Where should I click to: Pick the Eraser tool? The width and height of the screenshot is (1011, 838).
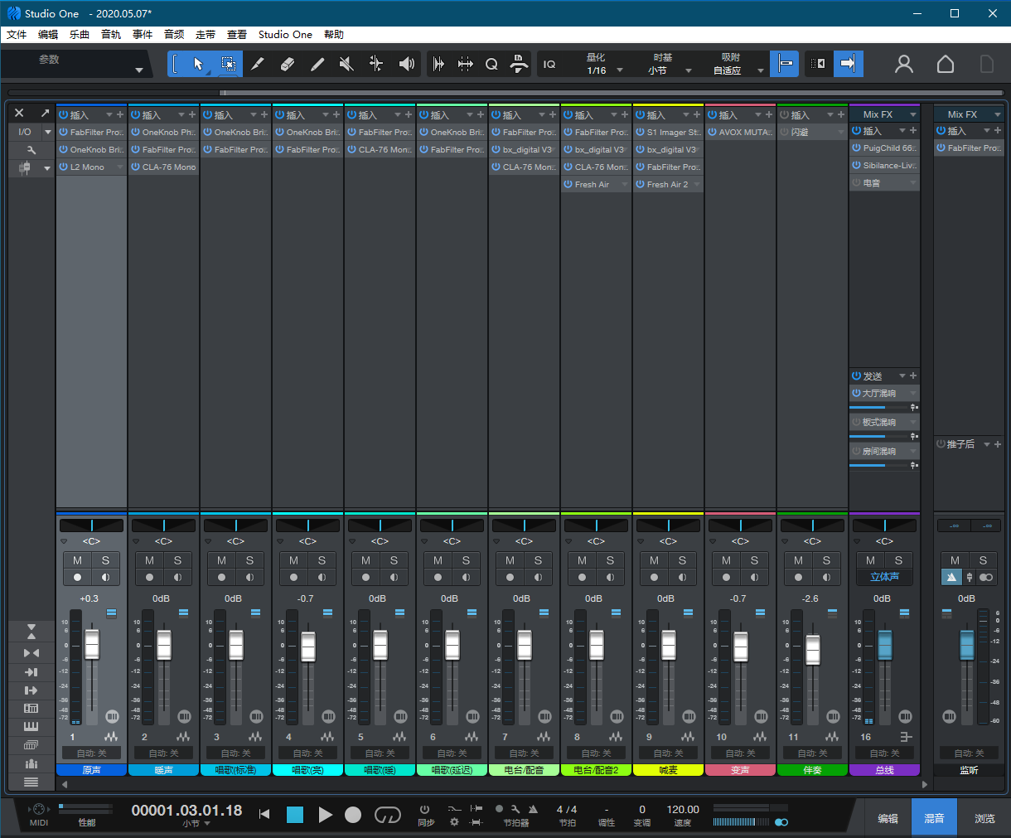coord(287,64)
